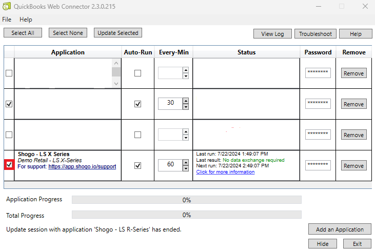Click the first row's password field
The width and height of the screenshot is (375, 249).
318,73
